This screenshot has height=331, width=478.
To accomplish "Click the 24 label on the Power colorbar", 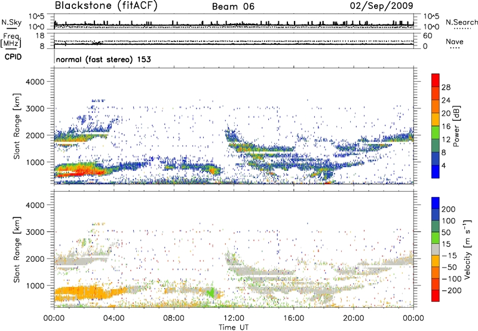I will 446,100.
